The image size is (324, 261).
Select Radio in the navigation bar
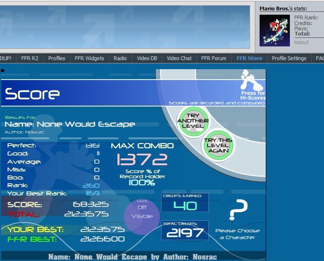120,58
